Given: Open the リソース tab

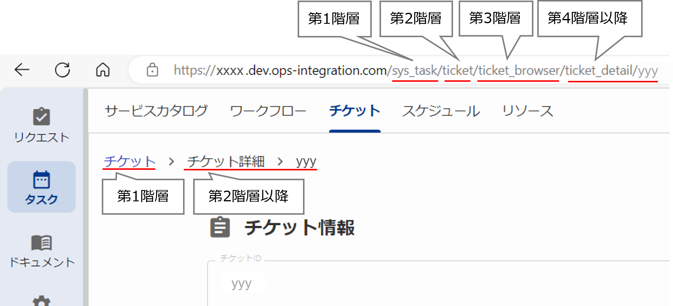Looking at the screenshot, I should coord(528,111).
